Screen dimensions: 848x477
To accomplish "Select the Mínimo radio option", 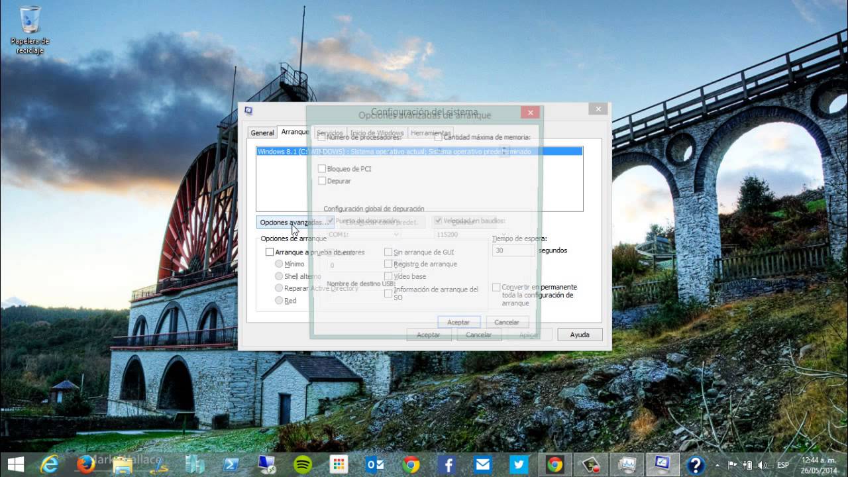I will (x=279, y=264).
